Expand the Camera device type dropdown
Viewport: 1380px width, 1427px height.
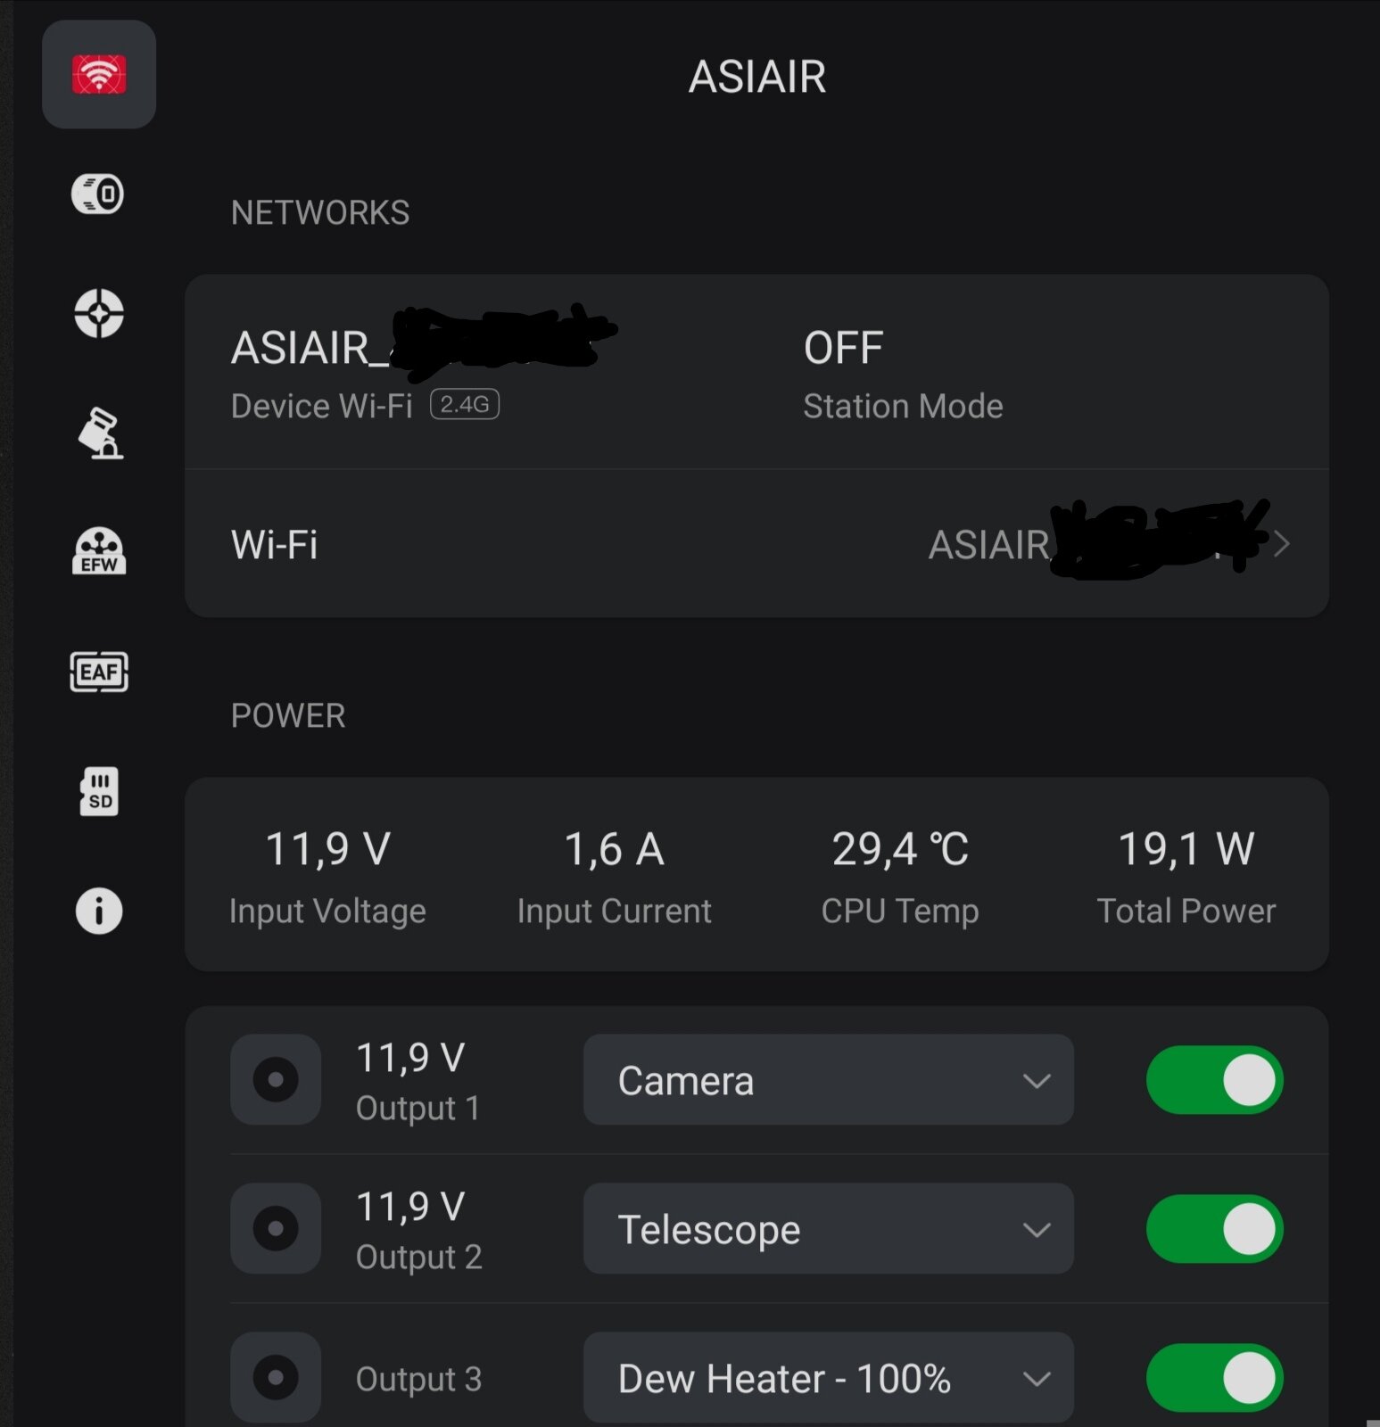[828, 1080]
